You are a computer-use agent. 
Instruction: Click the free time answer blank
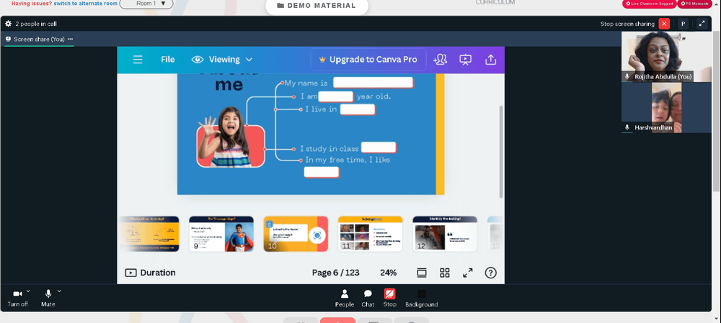pos(322,172)
